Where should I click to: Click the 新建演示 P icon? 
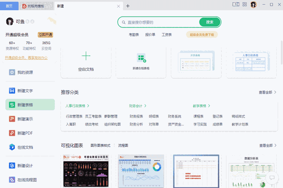click(x=12, y=119)
